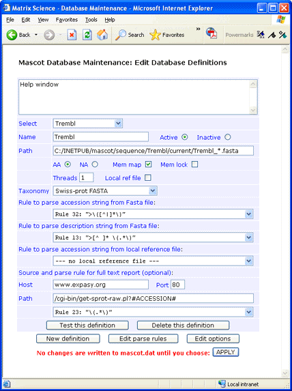Click the Powermarks percent-style icon
The image size is (292, 391).
[282, 35]
